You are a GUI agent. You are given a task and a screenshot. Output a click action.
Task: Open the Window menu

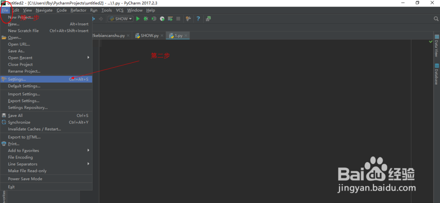(135, 11)
